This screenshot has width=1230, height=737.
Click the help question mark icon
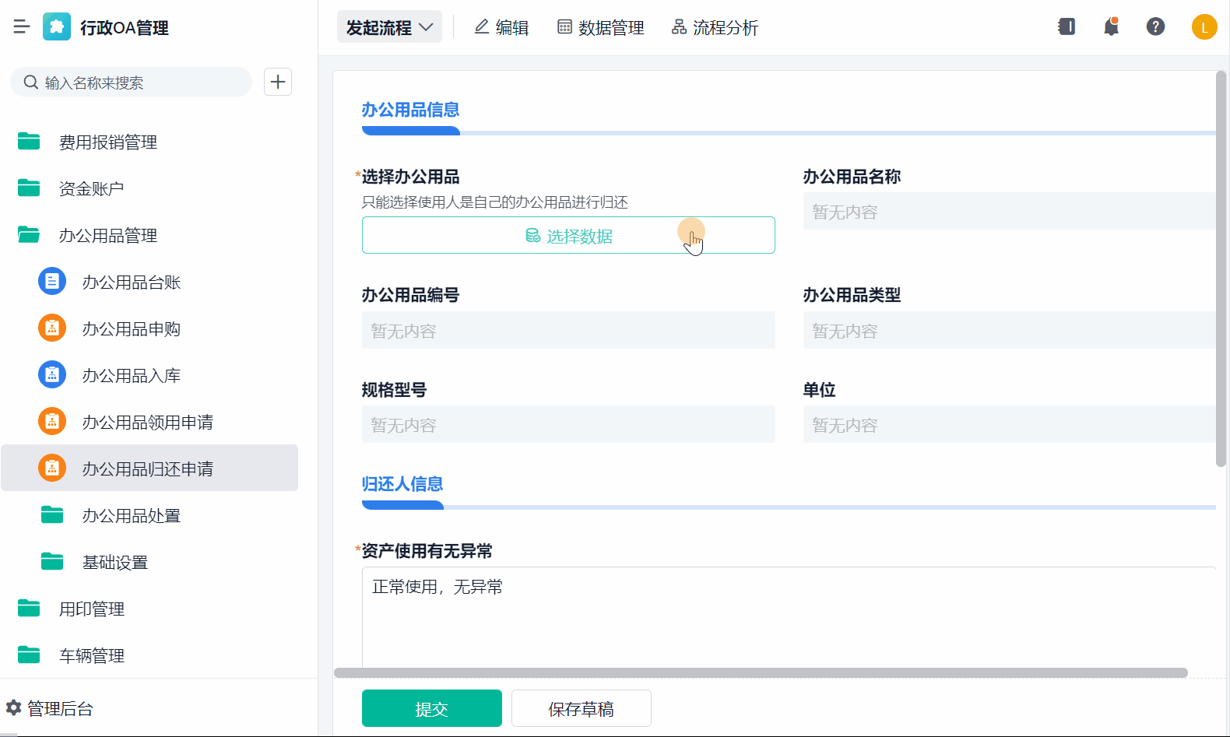click(1155, 27)
